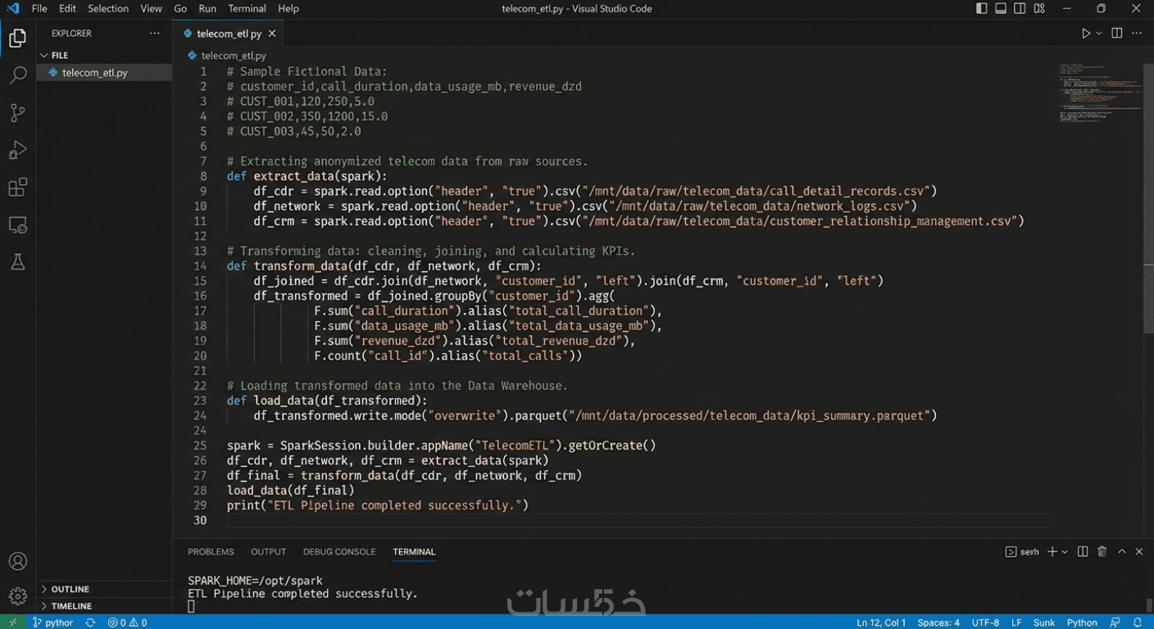The image size is (1154, 629).
Task: Open the Terminal menu
Action: click(247, 8)
